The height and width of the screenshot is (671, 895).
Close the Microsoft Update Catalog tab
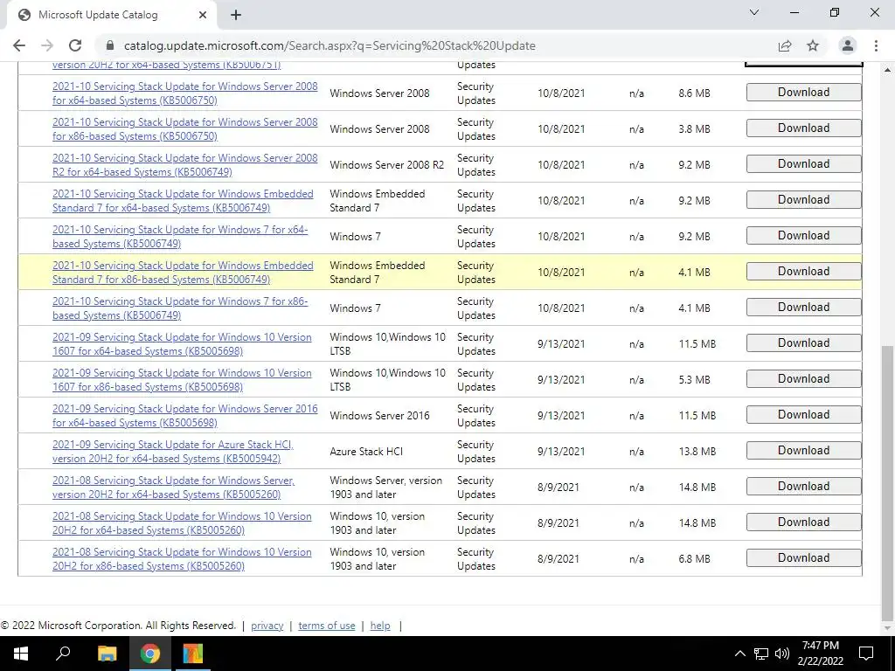click(203, 16)
